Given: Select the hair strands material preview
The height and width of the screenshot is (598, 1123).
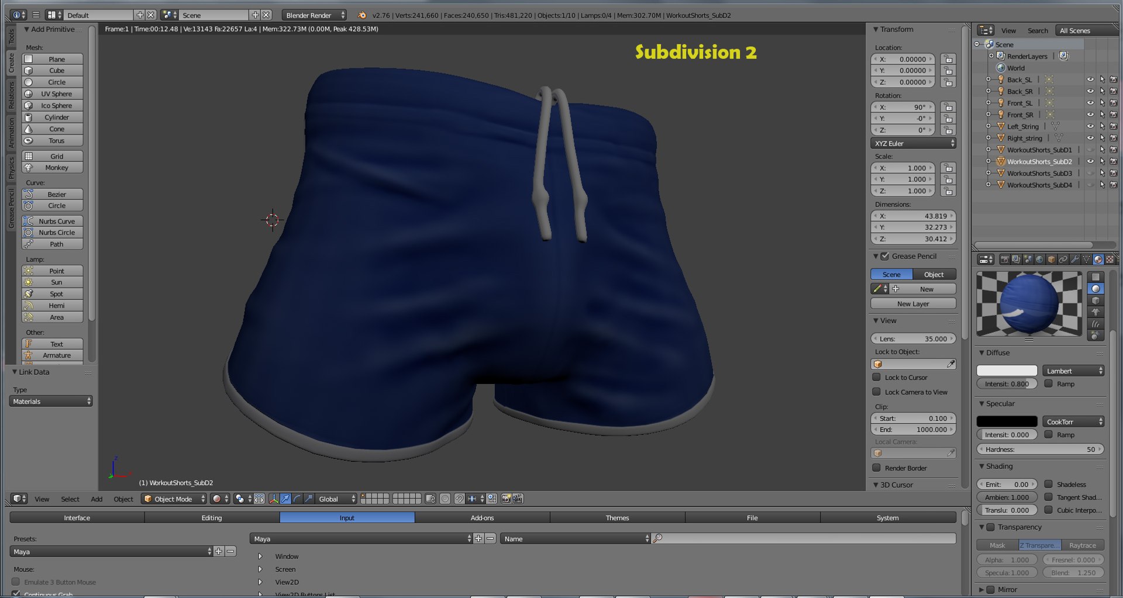Looking at the screenshot, I should 1096,324.
